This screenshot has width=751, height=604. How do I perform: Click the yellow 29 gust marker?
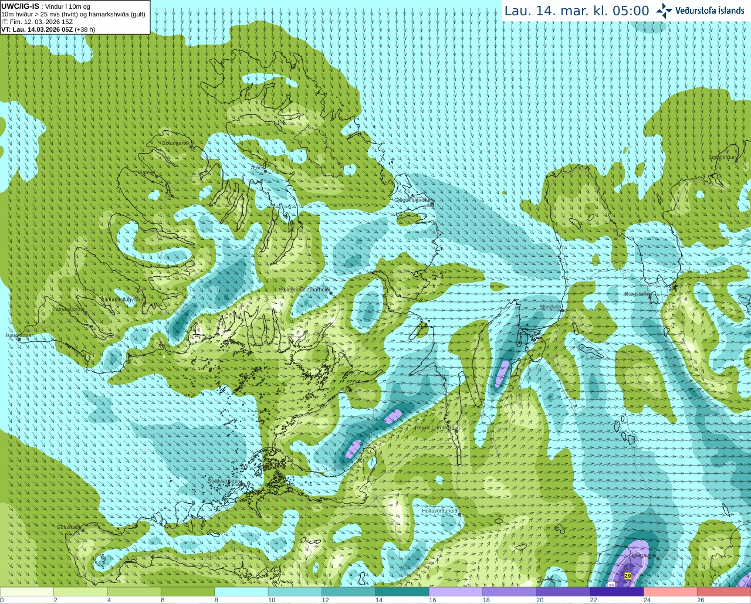point(627,576)
